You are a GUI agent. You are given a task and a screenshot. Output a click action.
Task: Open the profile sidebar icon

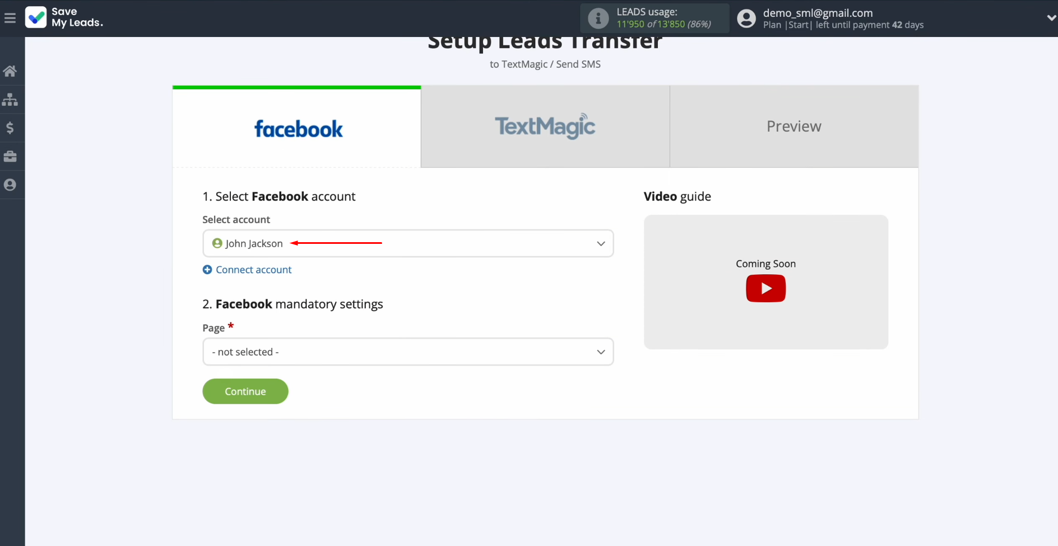(x=10, y=184)
